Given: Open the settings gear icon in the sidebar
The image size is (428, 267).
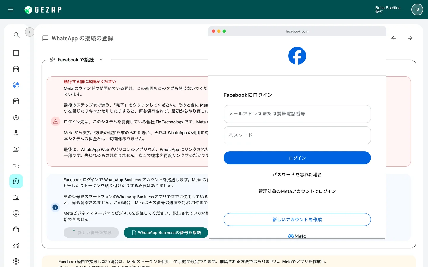Looking at the screenshot, I should click(16, 261).
